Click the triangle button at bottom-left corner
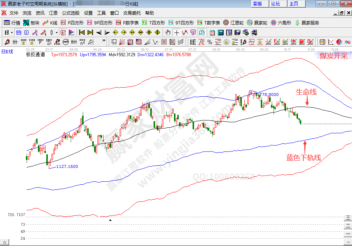The image size is (352, 246). 5,242
